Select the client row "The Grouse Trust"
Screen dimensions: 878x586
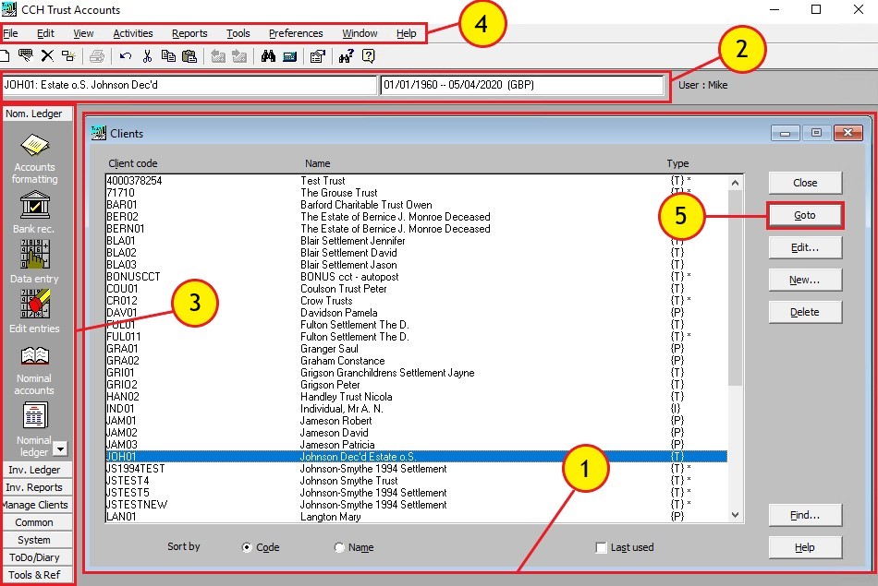tap(417, 193)
